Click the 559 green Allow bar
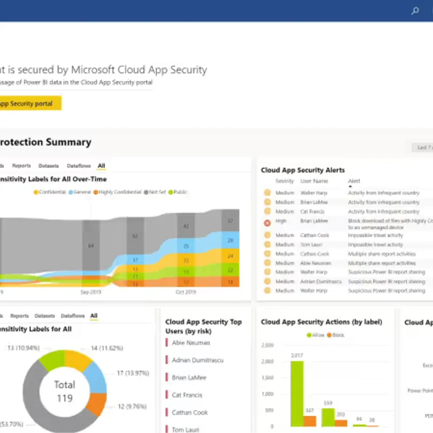 point(329,417)
